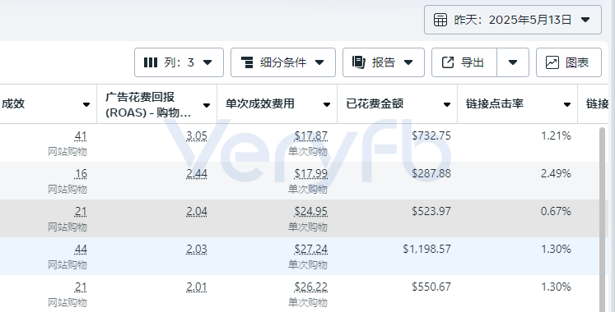The height and width of the screenshot is (312, 615).
Task: Open the 成效 column header menu arrow
Action: point(86,104)
